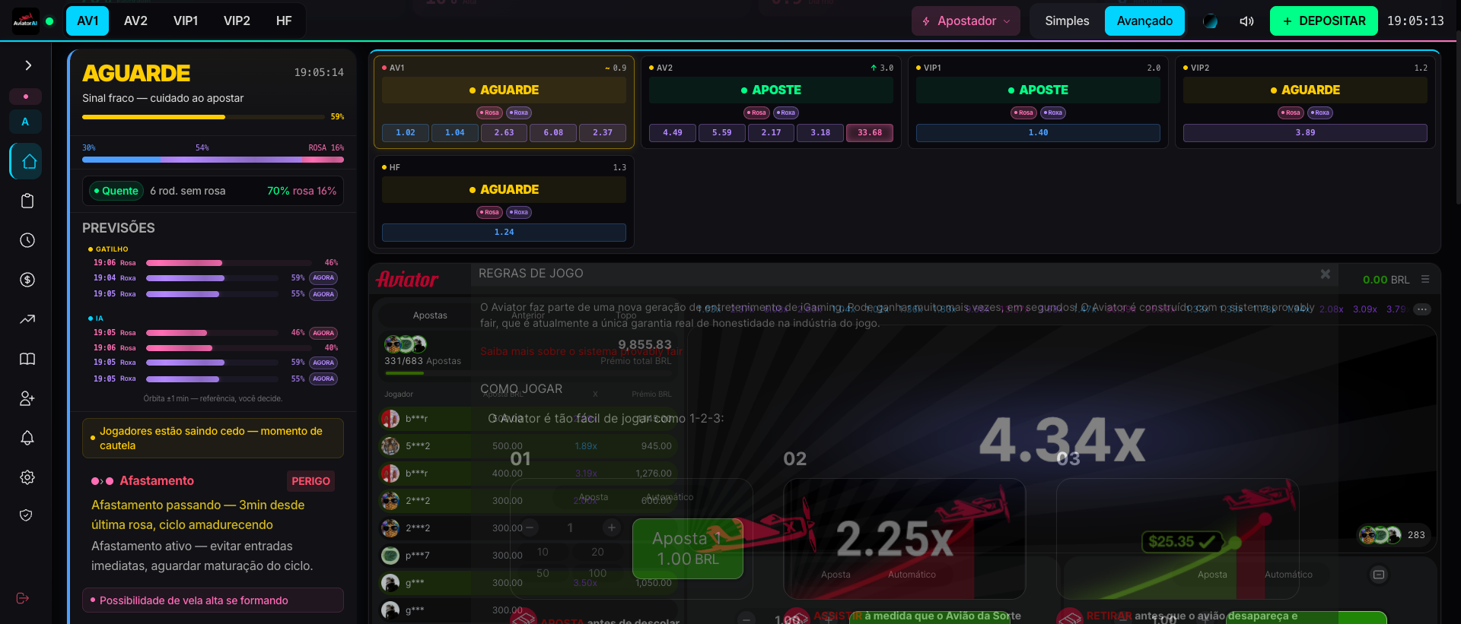Open the clipboard icon in sidebar
Screen dimensions: 1461x624
point(27,201)
